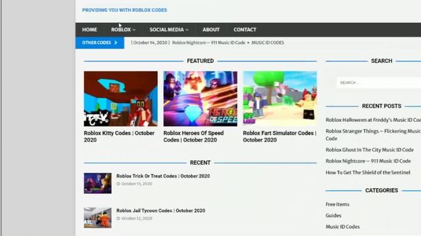Open Roblox Kitty Codes October 2020 title
This screenshot has width=421, height=236.
click(119, 136)
